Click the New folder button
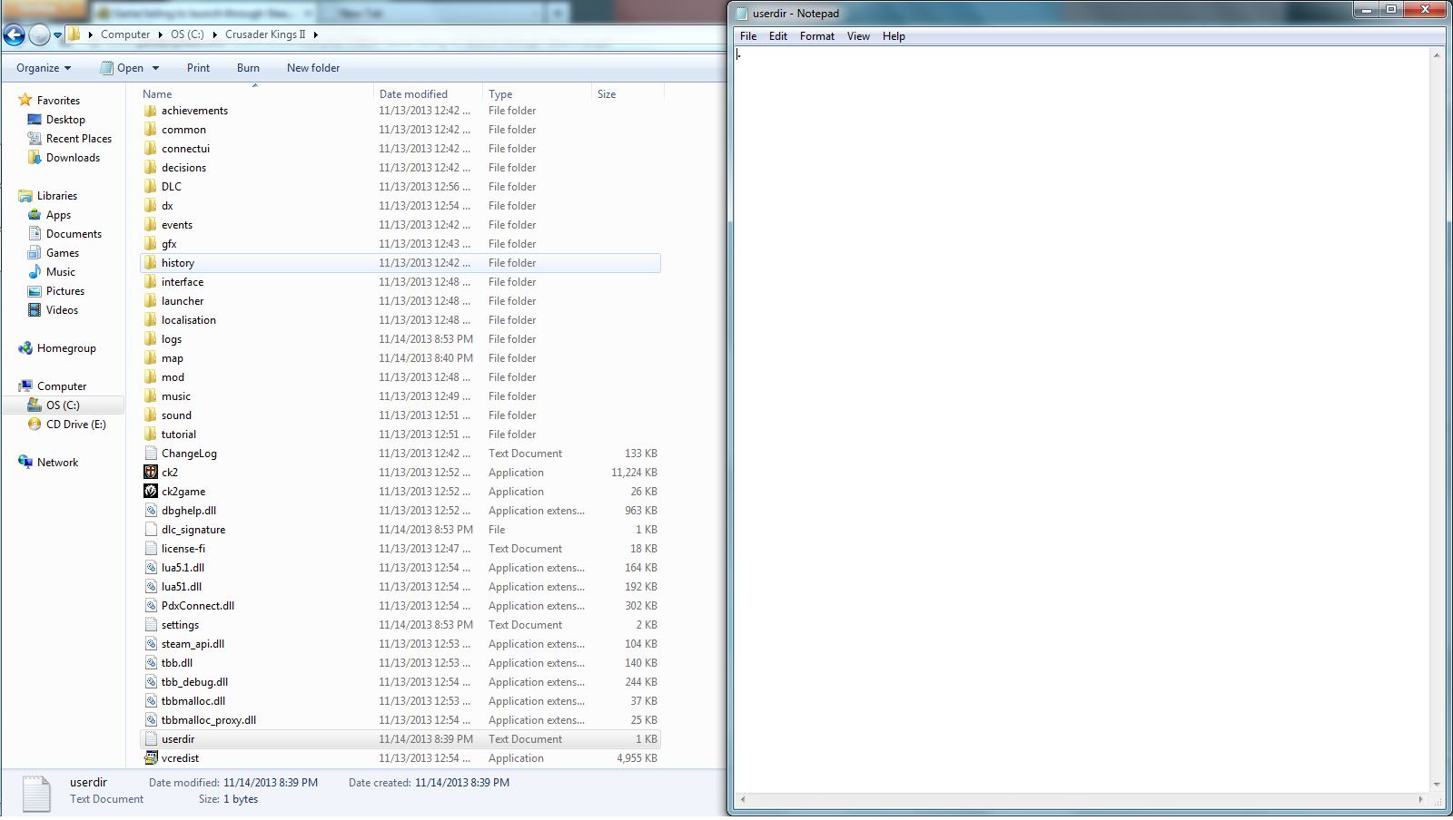 (312, 68)
